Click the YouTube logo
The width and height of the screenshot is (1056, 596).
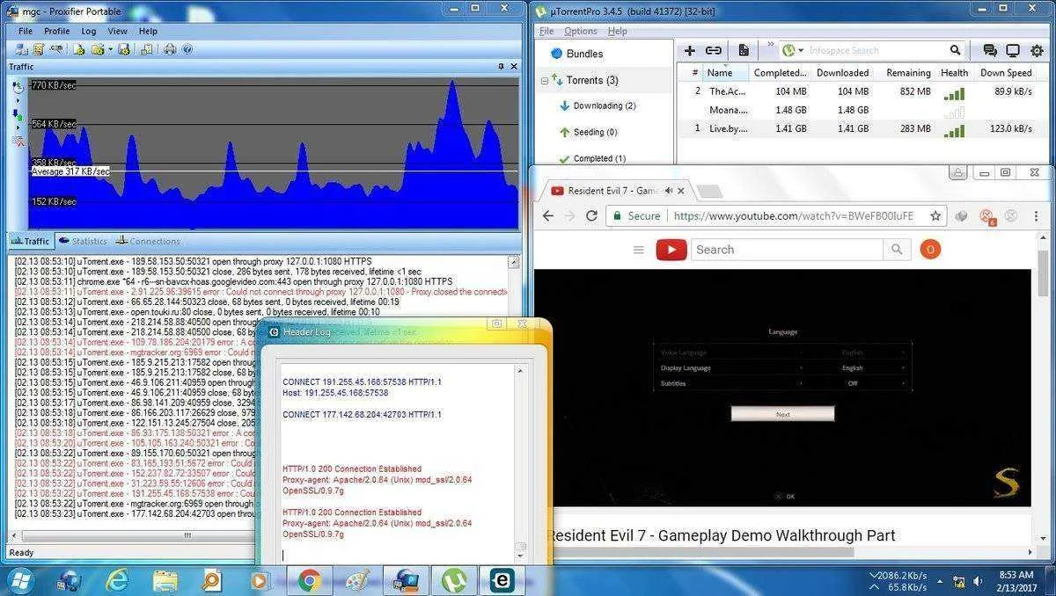pos(671,250)
